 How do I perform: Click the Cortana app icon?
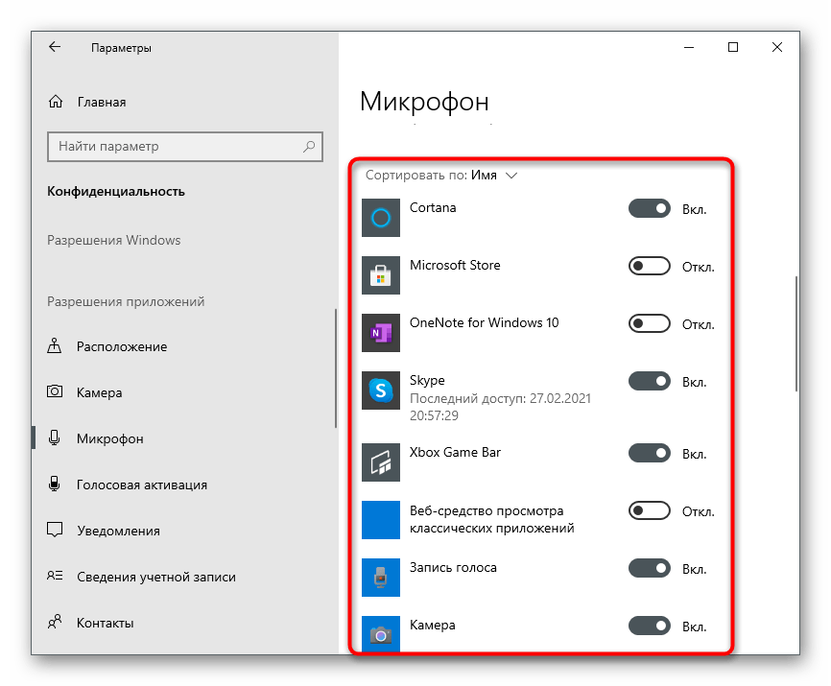point(380,218)
